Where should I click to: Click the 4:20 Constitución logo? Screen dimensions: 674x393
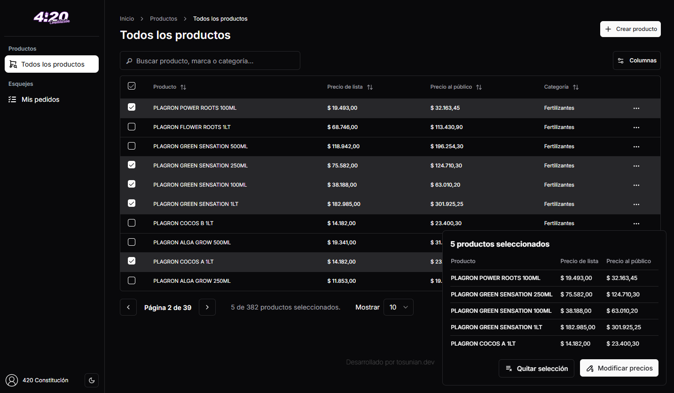tap(52, 18)
